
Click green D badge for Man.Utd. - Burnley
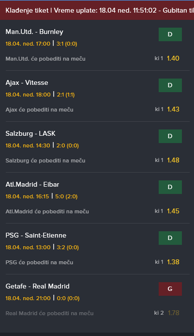pos(170,34)
